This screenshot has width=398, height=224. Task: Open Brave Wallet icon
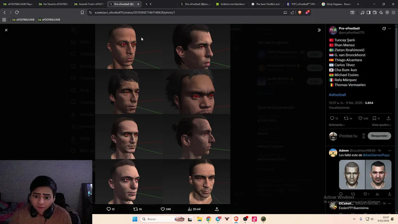[x=375, y=12]
